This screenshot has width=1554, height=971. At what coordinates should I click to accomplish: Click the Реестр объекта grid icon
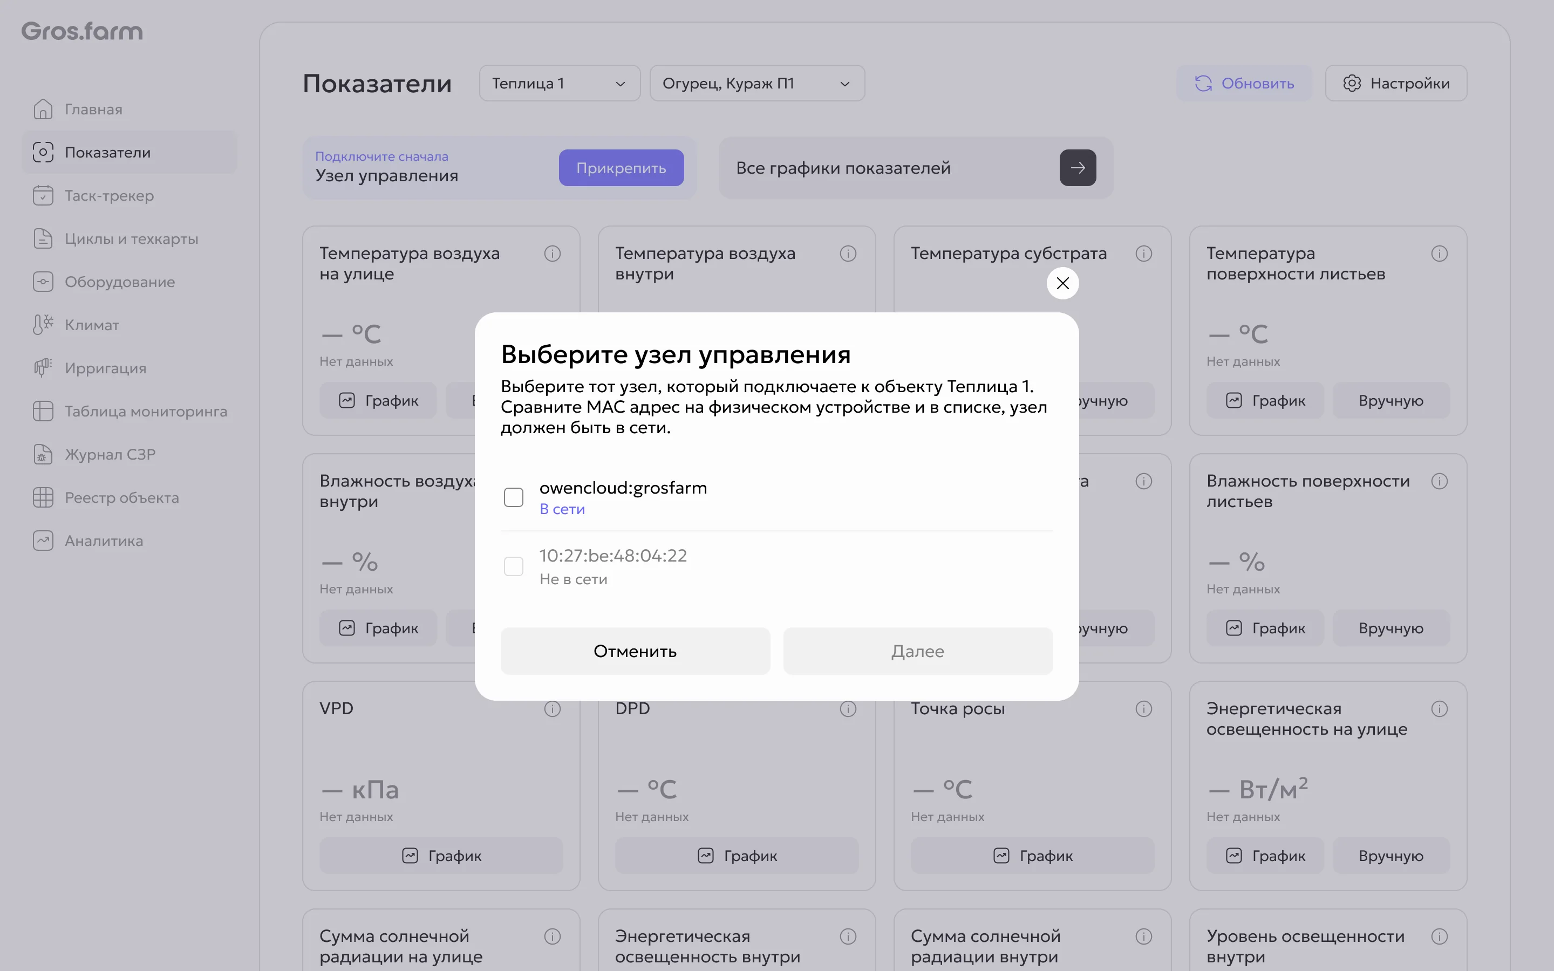click(x=43, y=497)
